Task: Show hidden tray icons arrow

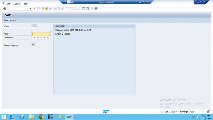Action: point(189,117)
